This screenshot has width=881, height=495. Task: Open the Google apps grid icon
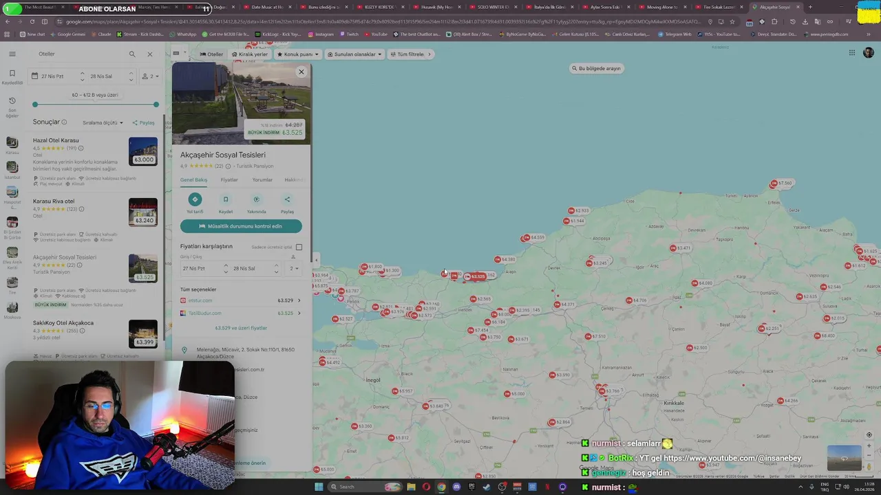click(851, 53)
